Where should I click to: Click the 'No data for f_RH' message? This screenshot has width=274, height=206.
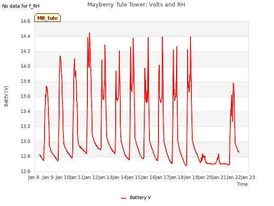click(21, 6)
